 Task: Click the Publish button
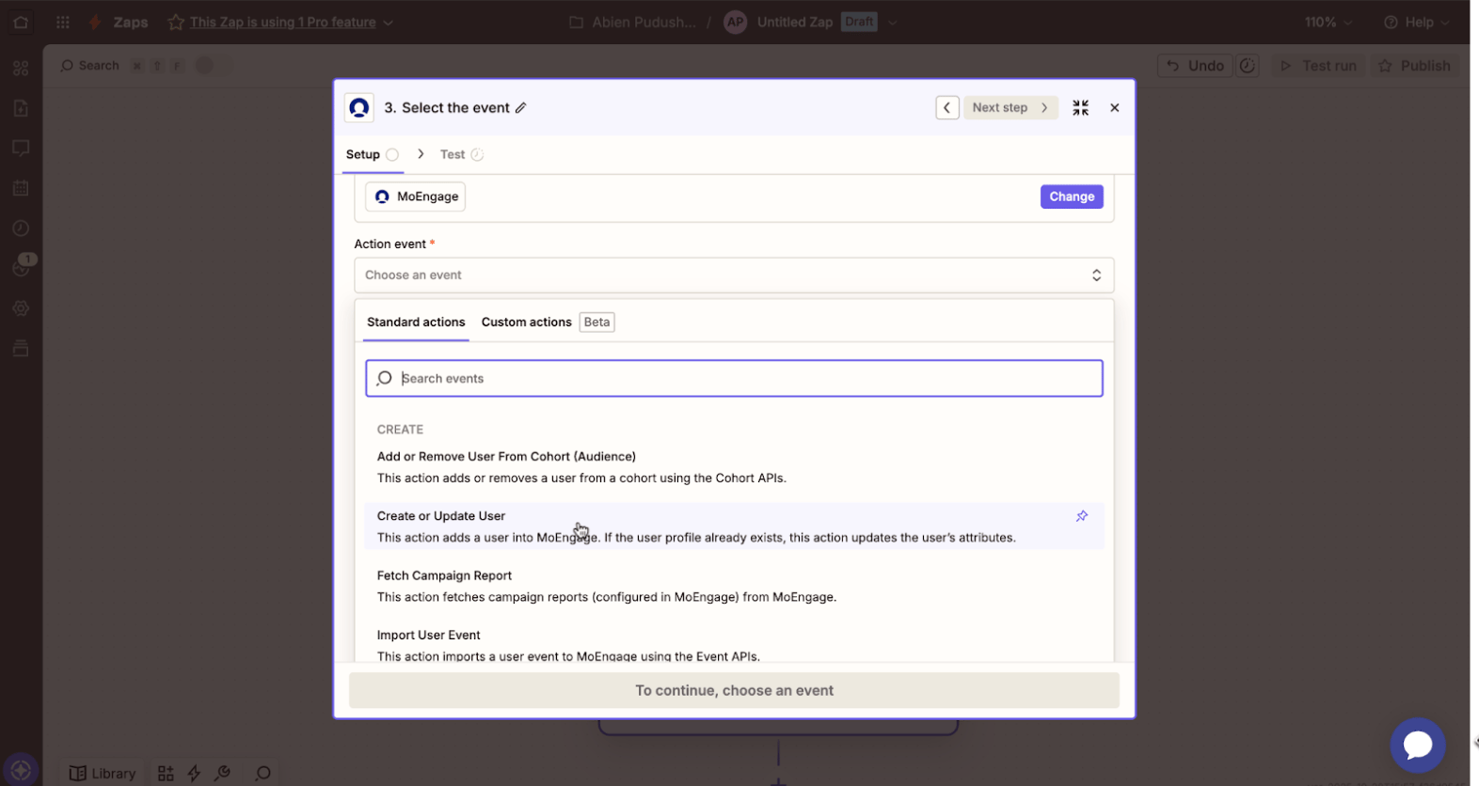tap(1415, 66)
